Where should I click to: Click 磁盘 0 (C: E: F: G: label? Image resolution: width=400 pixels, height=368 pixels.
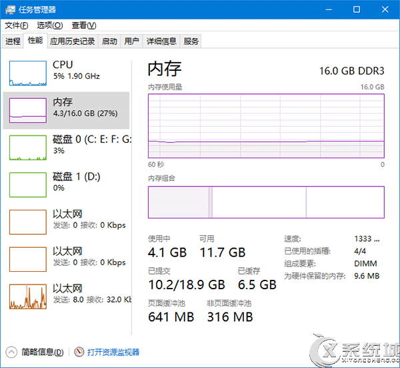pyautogui.click(x=92, y=140)
